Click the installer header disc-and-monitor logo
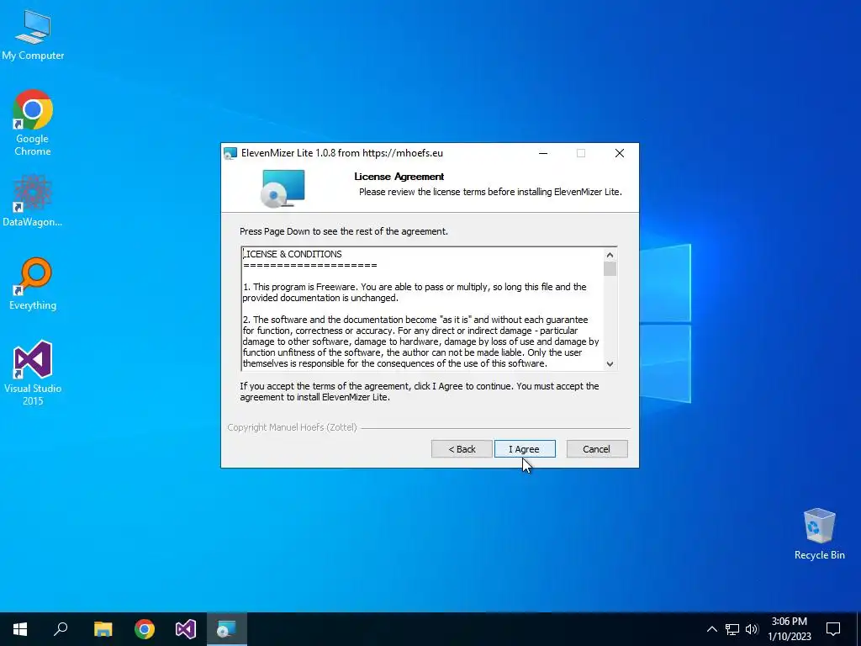 click(x=283, y=188)
